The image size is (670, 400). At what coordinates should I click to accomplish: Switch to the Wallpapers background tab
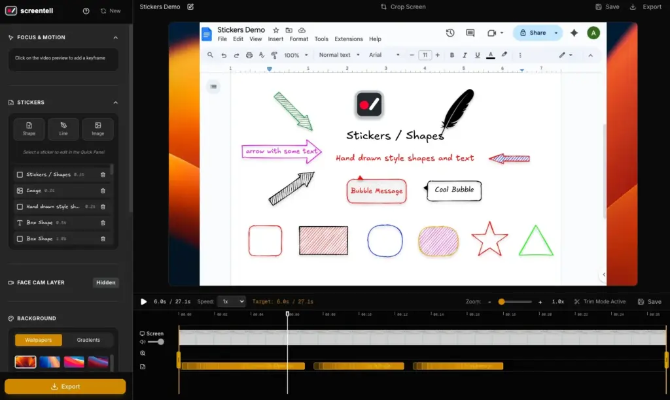pos(37,340)
